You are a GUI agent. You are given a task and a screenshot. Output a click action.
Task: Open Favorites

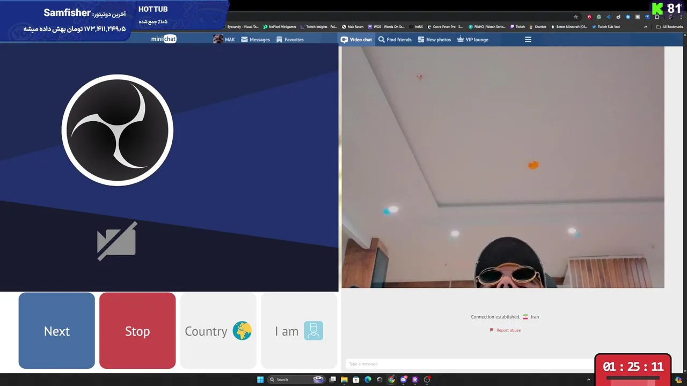[290, 40]
